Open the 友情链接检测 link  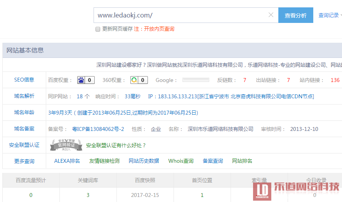pyautogui.click(x=104, y=161)
